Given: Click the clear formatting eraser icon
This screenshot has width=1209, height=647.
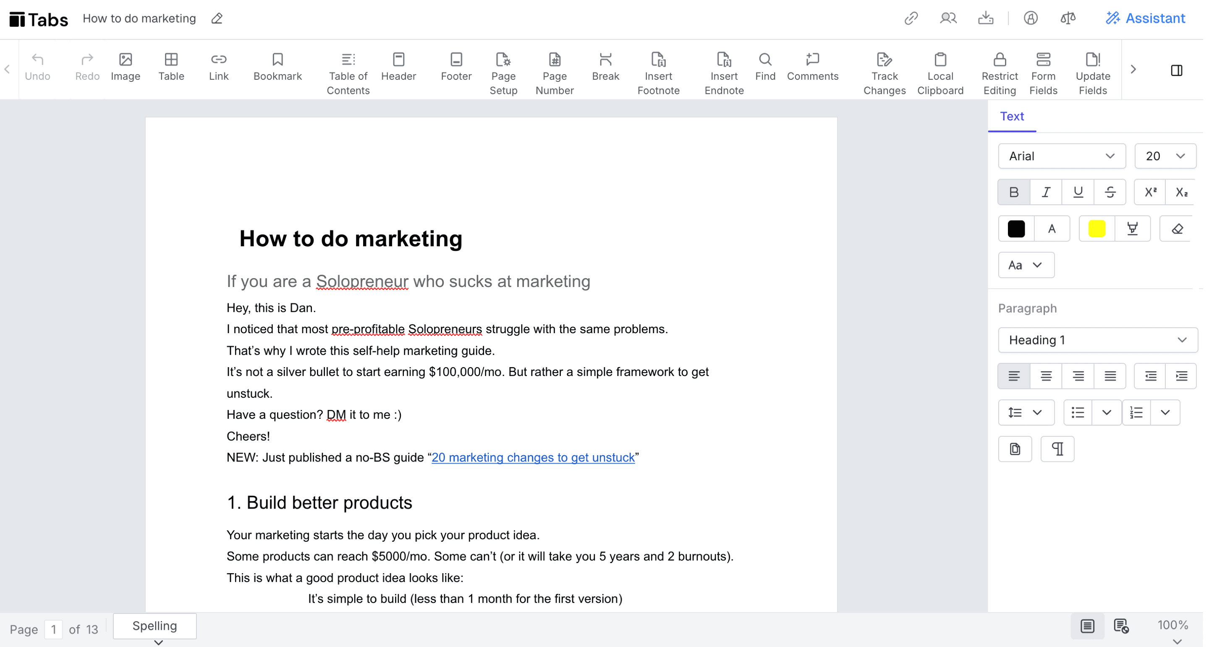Looking at the screenshot, I should pyautogui.click(x=1177, y=229).
